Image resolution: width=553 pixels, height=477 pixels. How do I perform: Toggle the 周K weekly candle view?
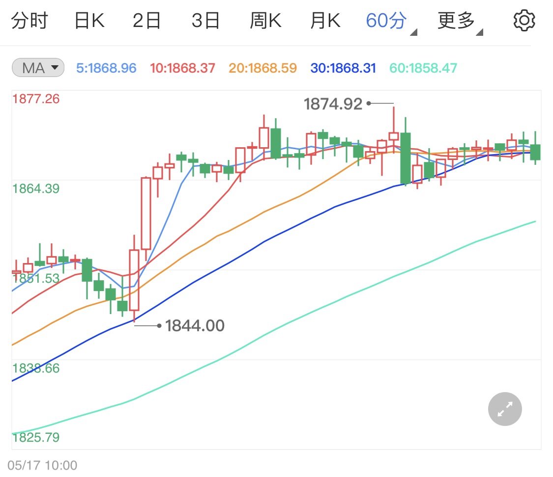coord(265,20)
